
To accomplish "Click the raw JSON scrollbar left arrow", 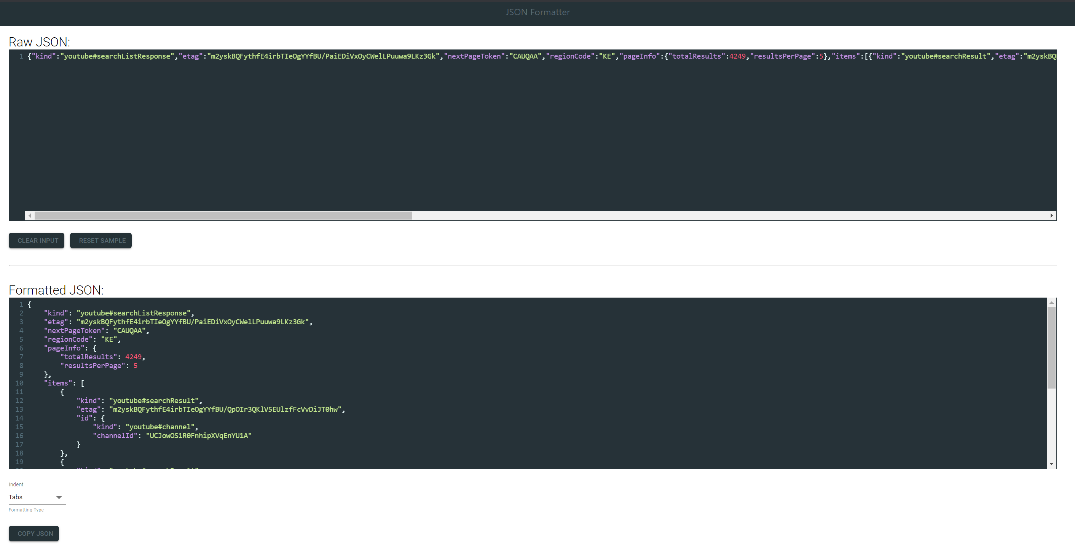I will click(x=30, y=216).
